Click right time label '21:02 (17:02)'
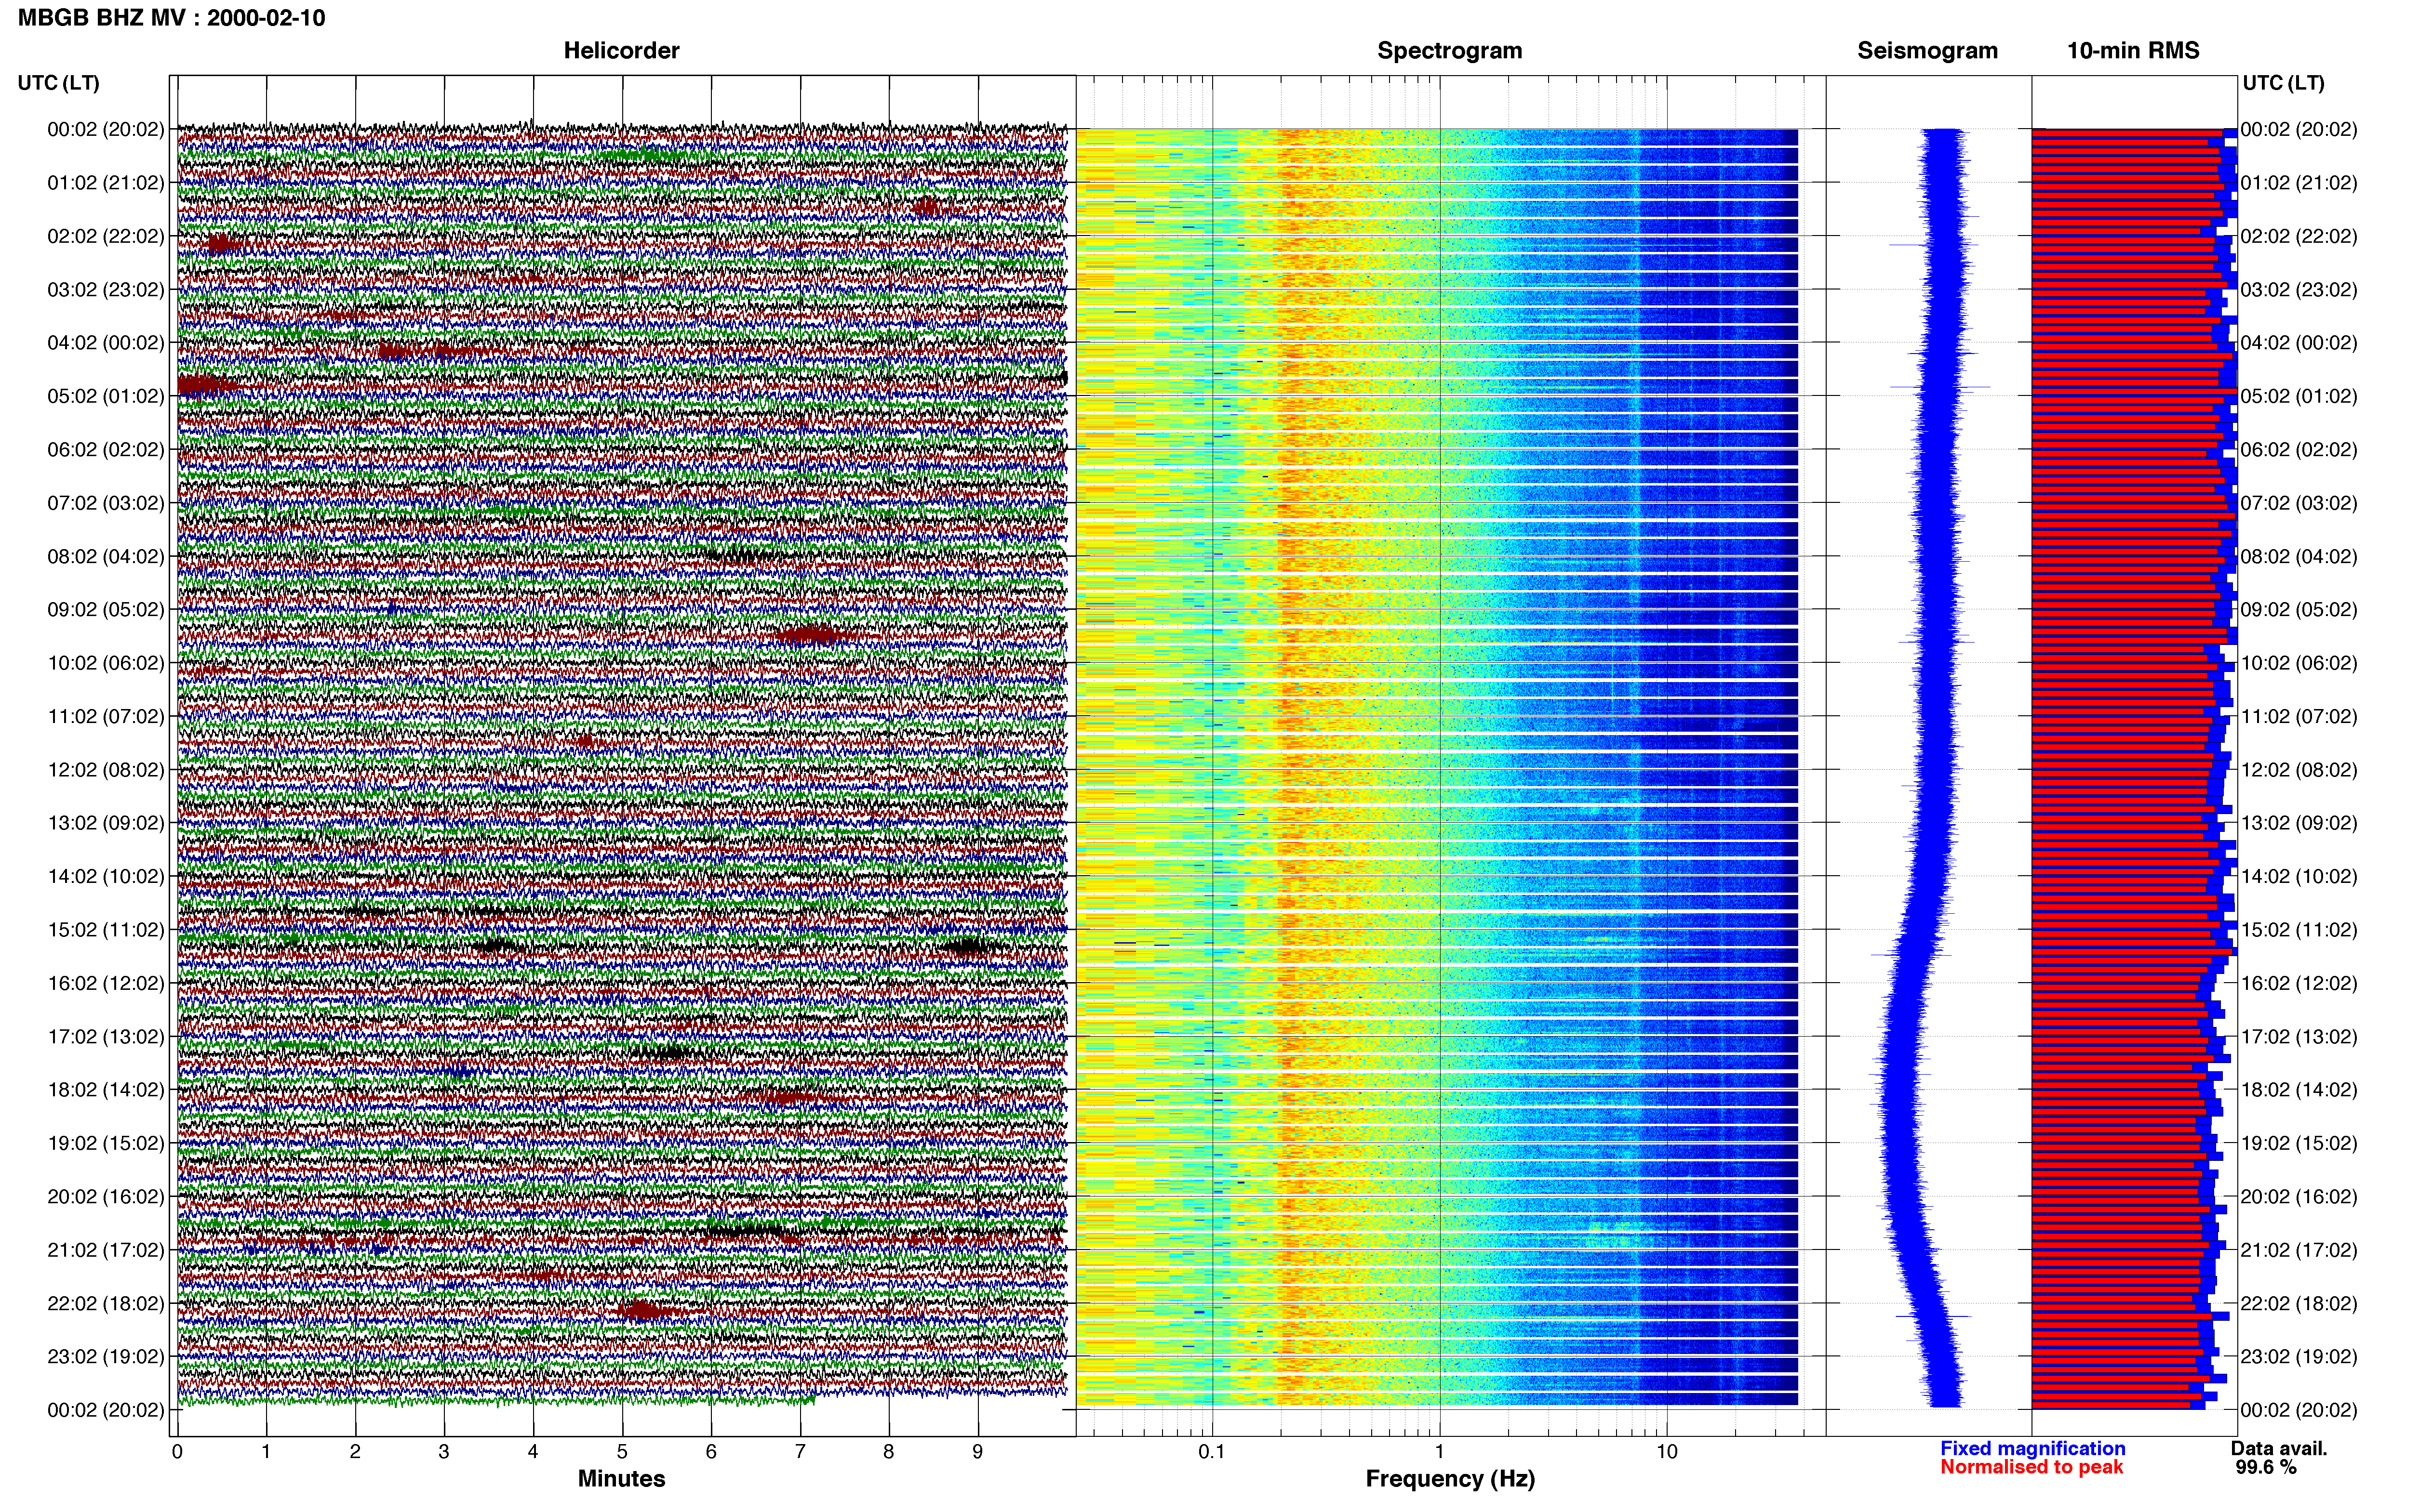Screen dimensions: 2419x1512 click(2299, 1250)
